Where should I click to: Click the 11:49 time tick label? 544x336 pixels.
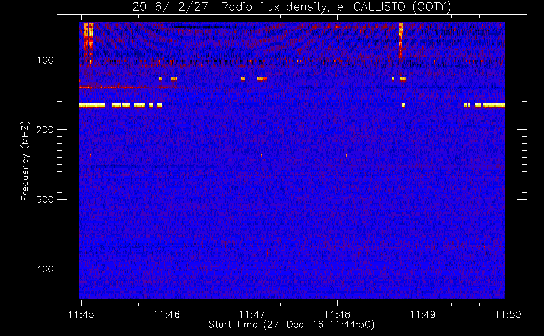[x=423, y=315]
